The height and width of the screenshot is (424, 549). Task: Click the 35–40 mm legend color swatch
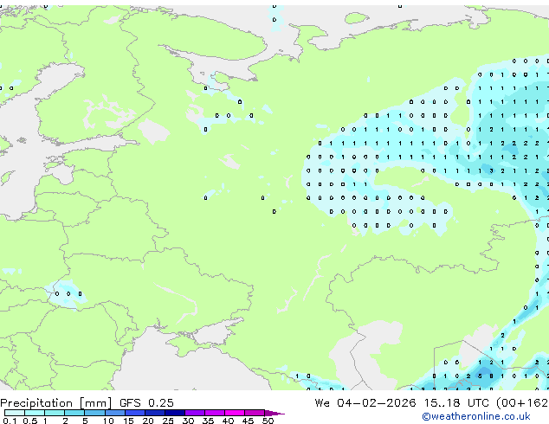tap(215, 413)
